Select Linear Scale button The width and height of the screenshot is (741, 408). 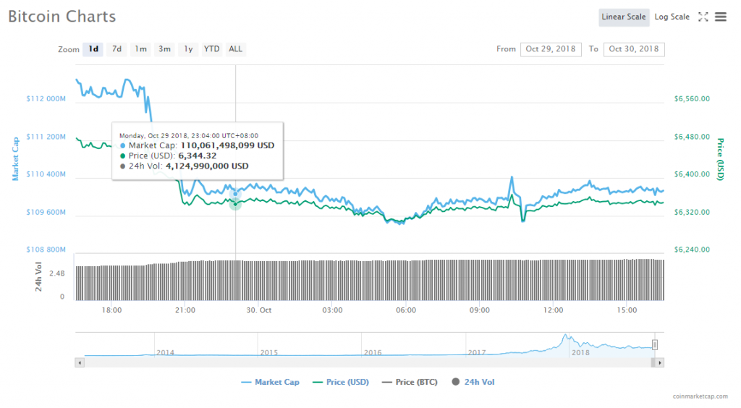click(623, 17)
